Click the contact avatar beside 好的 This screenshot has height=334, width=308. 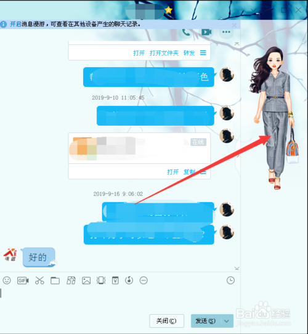(10, 255)
